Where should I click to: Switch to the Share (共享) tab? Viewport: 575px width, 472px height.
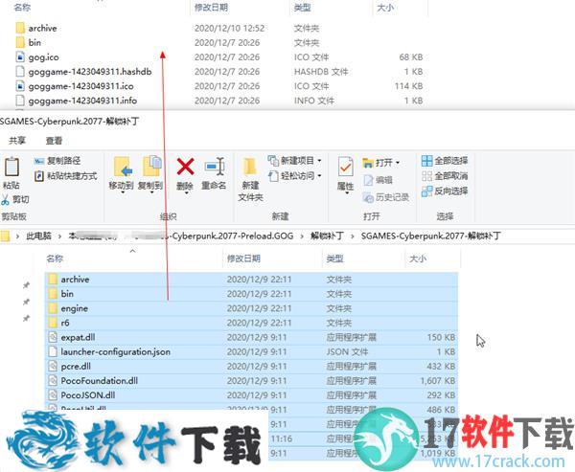coord(17,141)
